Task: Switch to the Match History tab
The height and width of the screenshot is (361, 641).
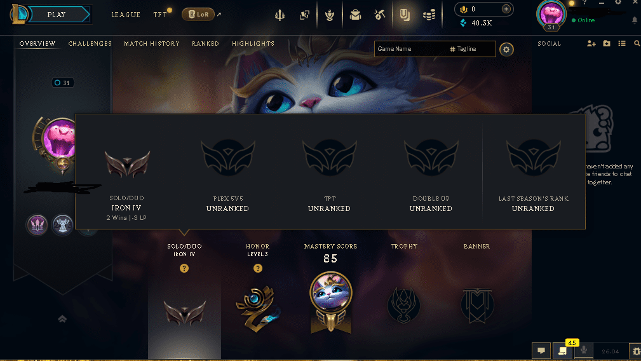Action: (x=152, y=43)
